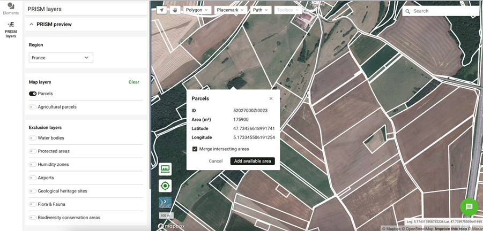Activate the hand pan tool

[x=174, y=10]
